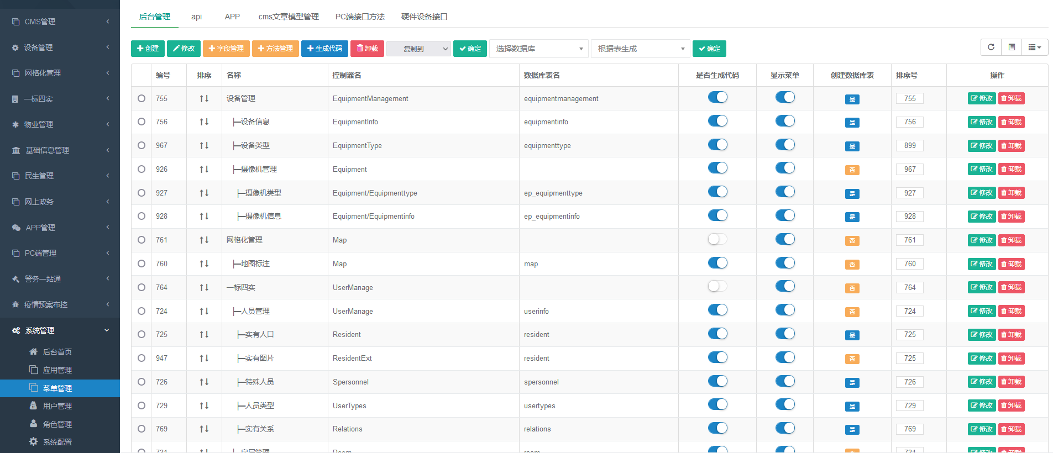
Task: Click the blue 生成代码 button
Action: click(x=324, y=49)
